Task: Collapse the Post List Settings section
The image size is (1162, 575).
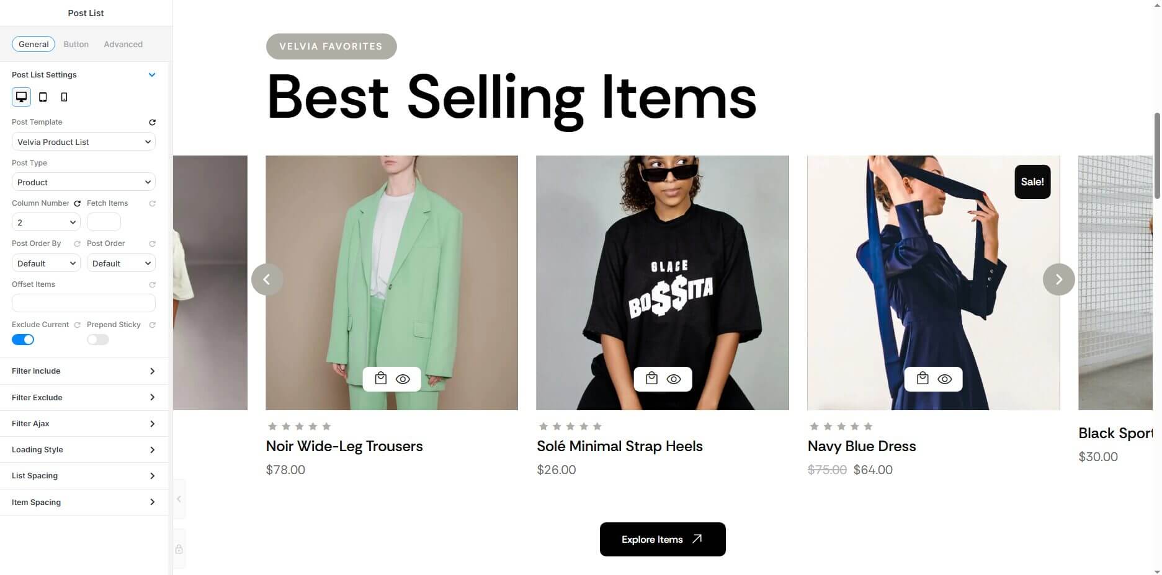Action: point(152,75)
